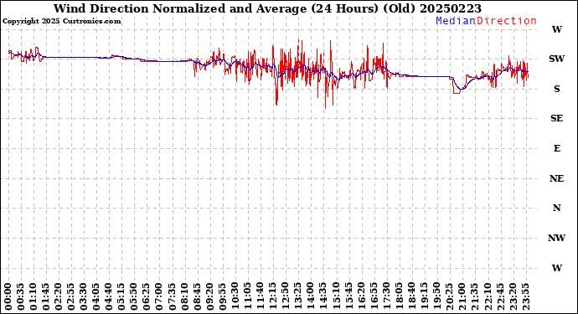Screen dimensions: 578x314
Task: Click the "03:30" time axis label
Action: tap(84, 296)
